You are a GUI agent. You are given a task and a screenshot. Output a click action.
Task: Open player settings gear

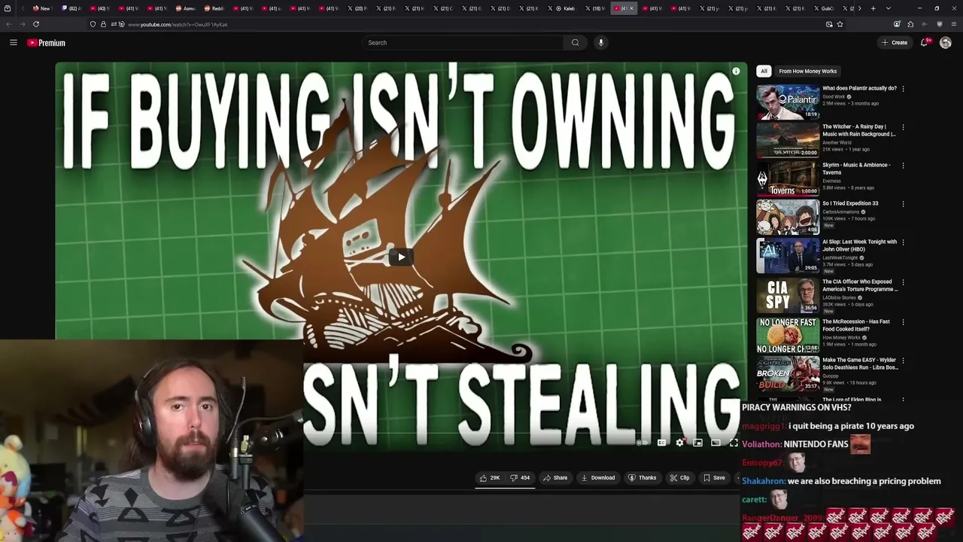(679, 443)
